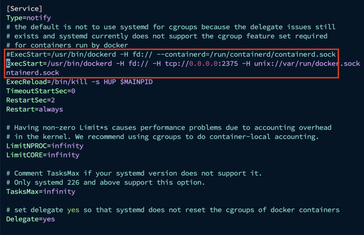
Task: Click the LimitNPROC=infinity line
Action: click(x=45, y=146)
